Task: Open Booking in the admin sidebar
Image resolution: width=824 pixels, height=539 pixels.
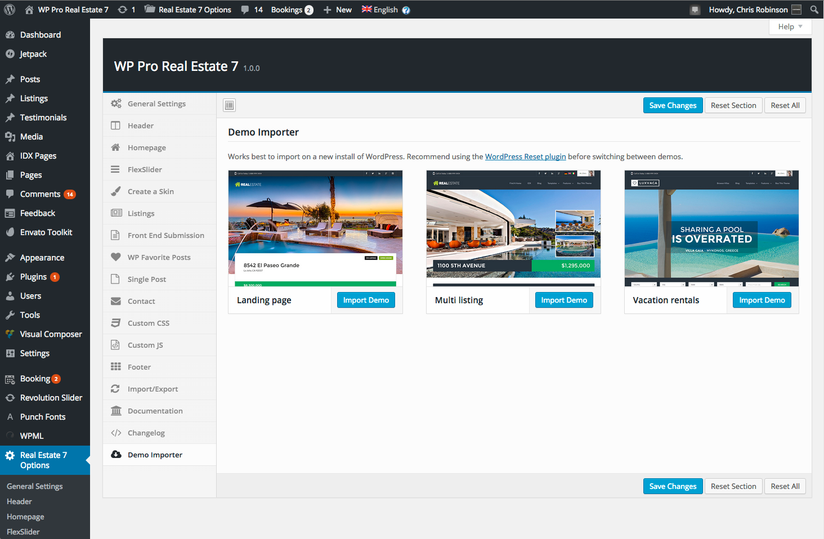Action: [45, 379]
